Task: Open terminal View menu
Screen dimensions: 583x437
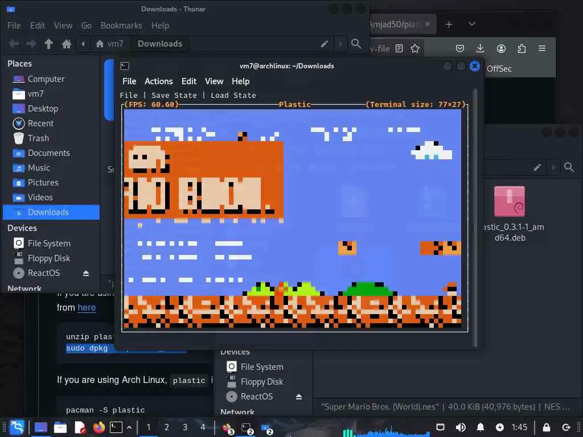Action: 214,81
